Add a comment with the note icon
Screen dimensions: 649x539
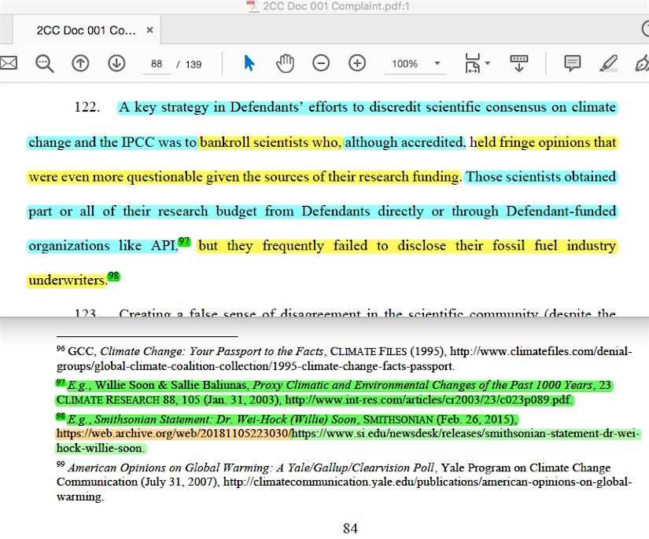click(x=573, y=64)
